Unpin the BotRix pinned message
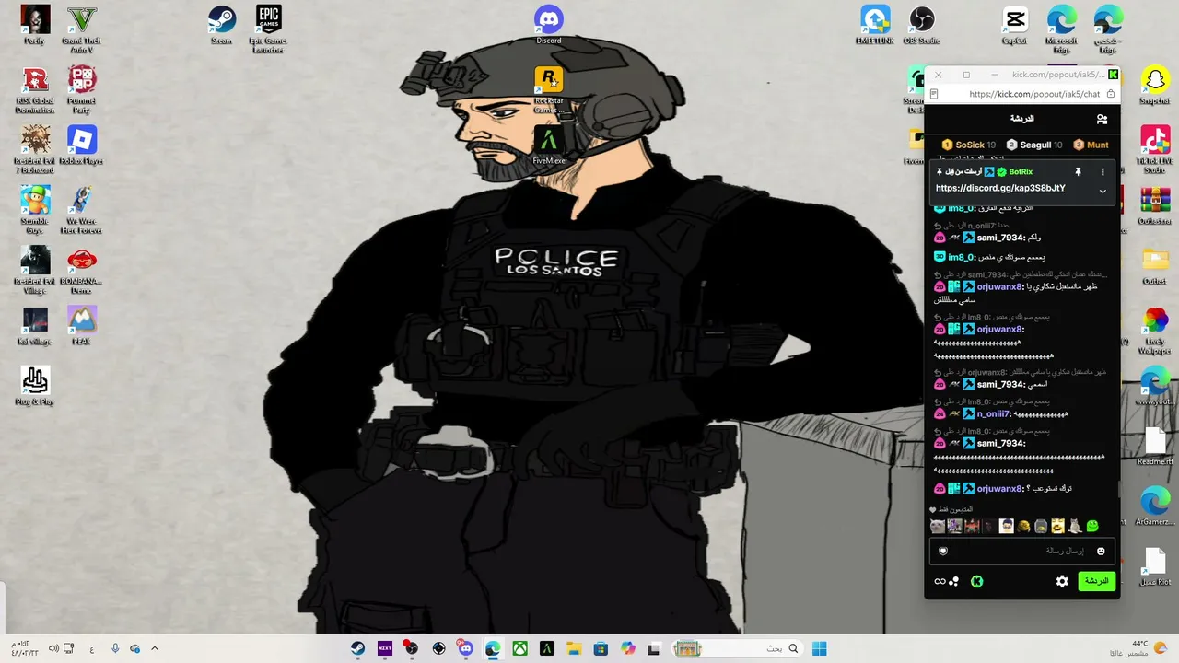The image size is (1179, 663). click(x=1078, y=171)
